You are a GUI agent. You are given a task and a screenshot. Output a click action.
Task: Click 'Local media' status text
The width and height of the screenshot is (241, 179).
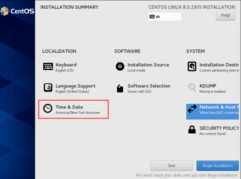136,70
